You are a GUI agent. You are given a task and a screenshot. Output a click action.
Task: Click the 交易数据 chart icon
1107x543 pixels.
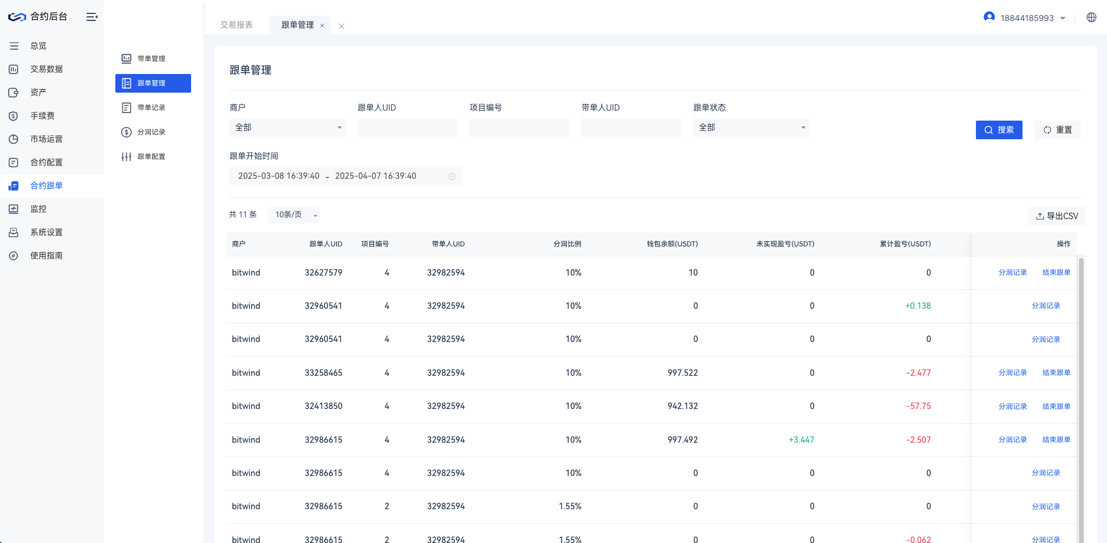tap(14, 69)
